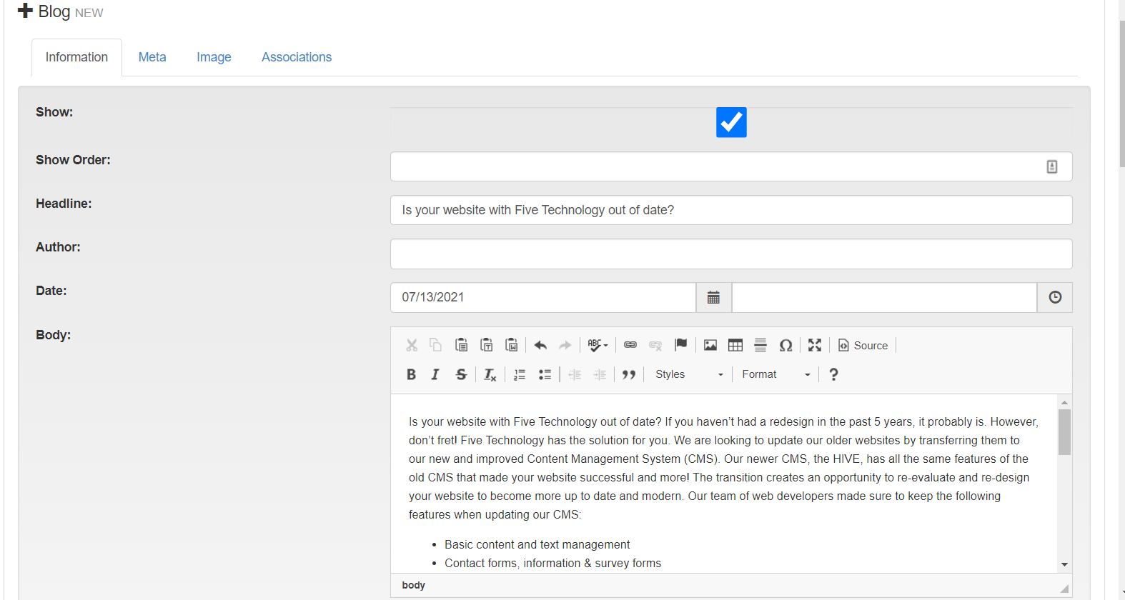1125x600 pixels.
Task: Click the empty time input field
Action: pyautogui.click(x=884, y=297)
